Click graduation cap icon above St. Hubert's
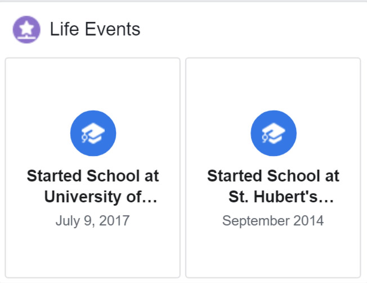This screenshot has height=283, width=367. click(274, 133)
